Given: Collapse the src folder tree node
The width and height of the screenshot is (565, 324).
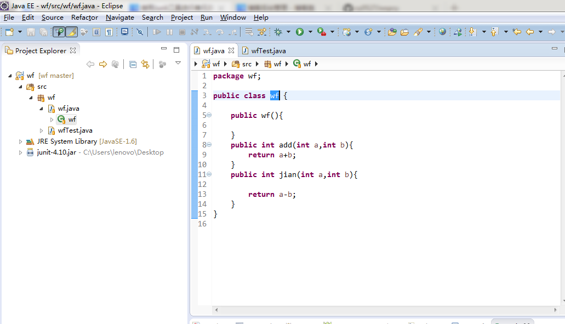Looking at the screenshot, I should click(x=21, y=87).
